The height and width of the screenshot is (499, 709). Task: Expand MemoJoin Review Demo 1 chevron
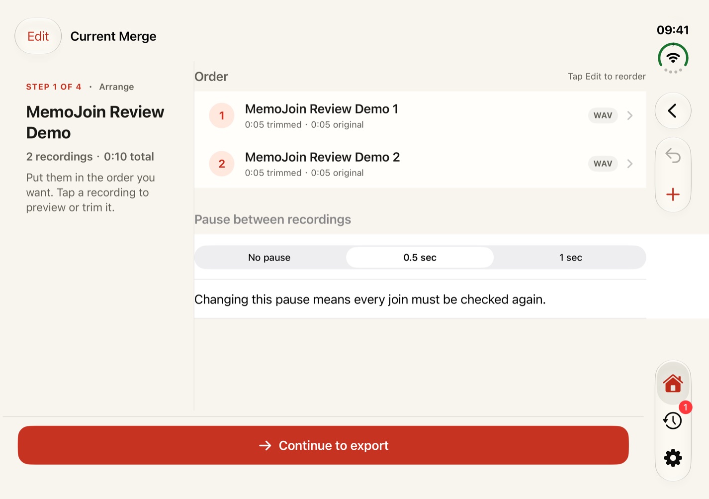[x=630, y=115]
